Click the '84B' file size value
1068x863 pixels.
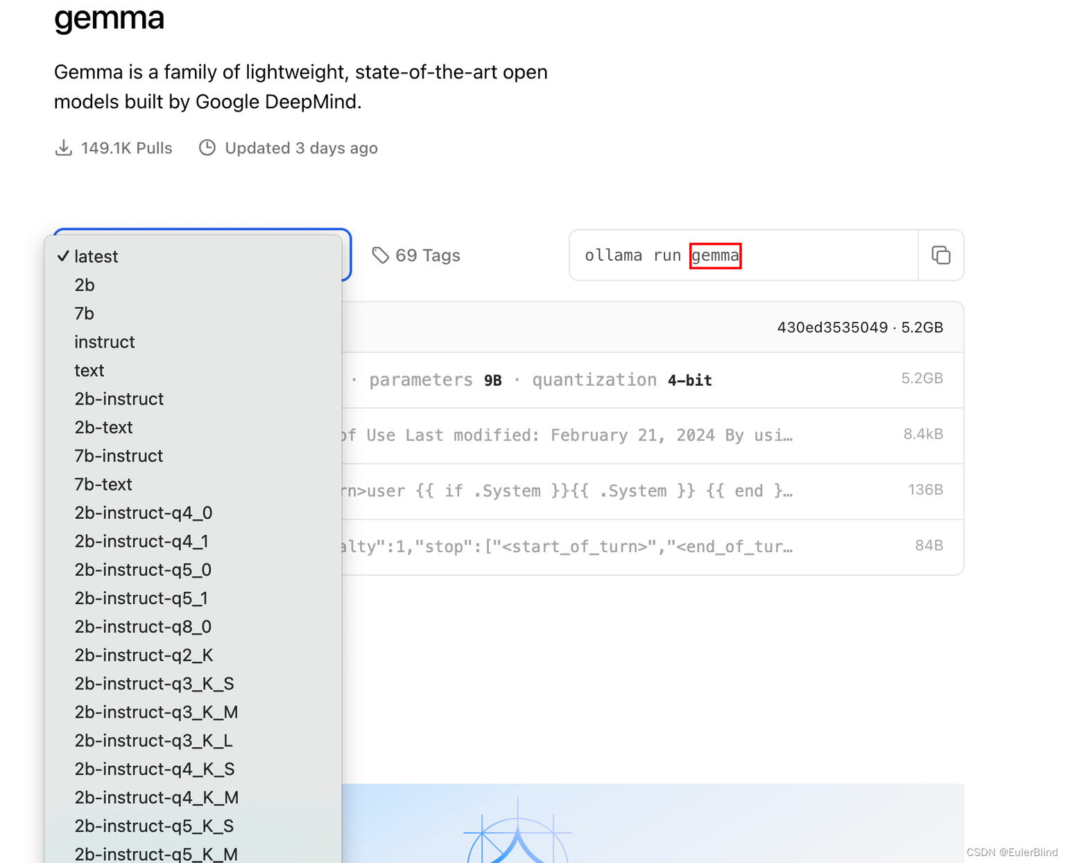pyautogui.click(x=929, y=545)
